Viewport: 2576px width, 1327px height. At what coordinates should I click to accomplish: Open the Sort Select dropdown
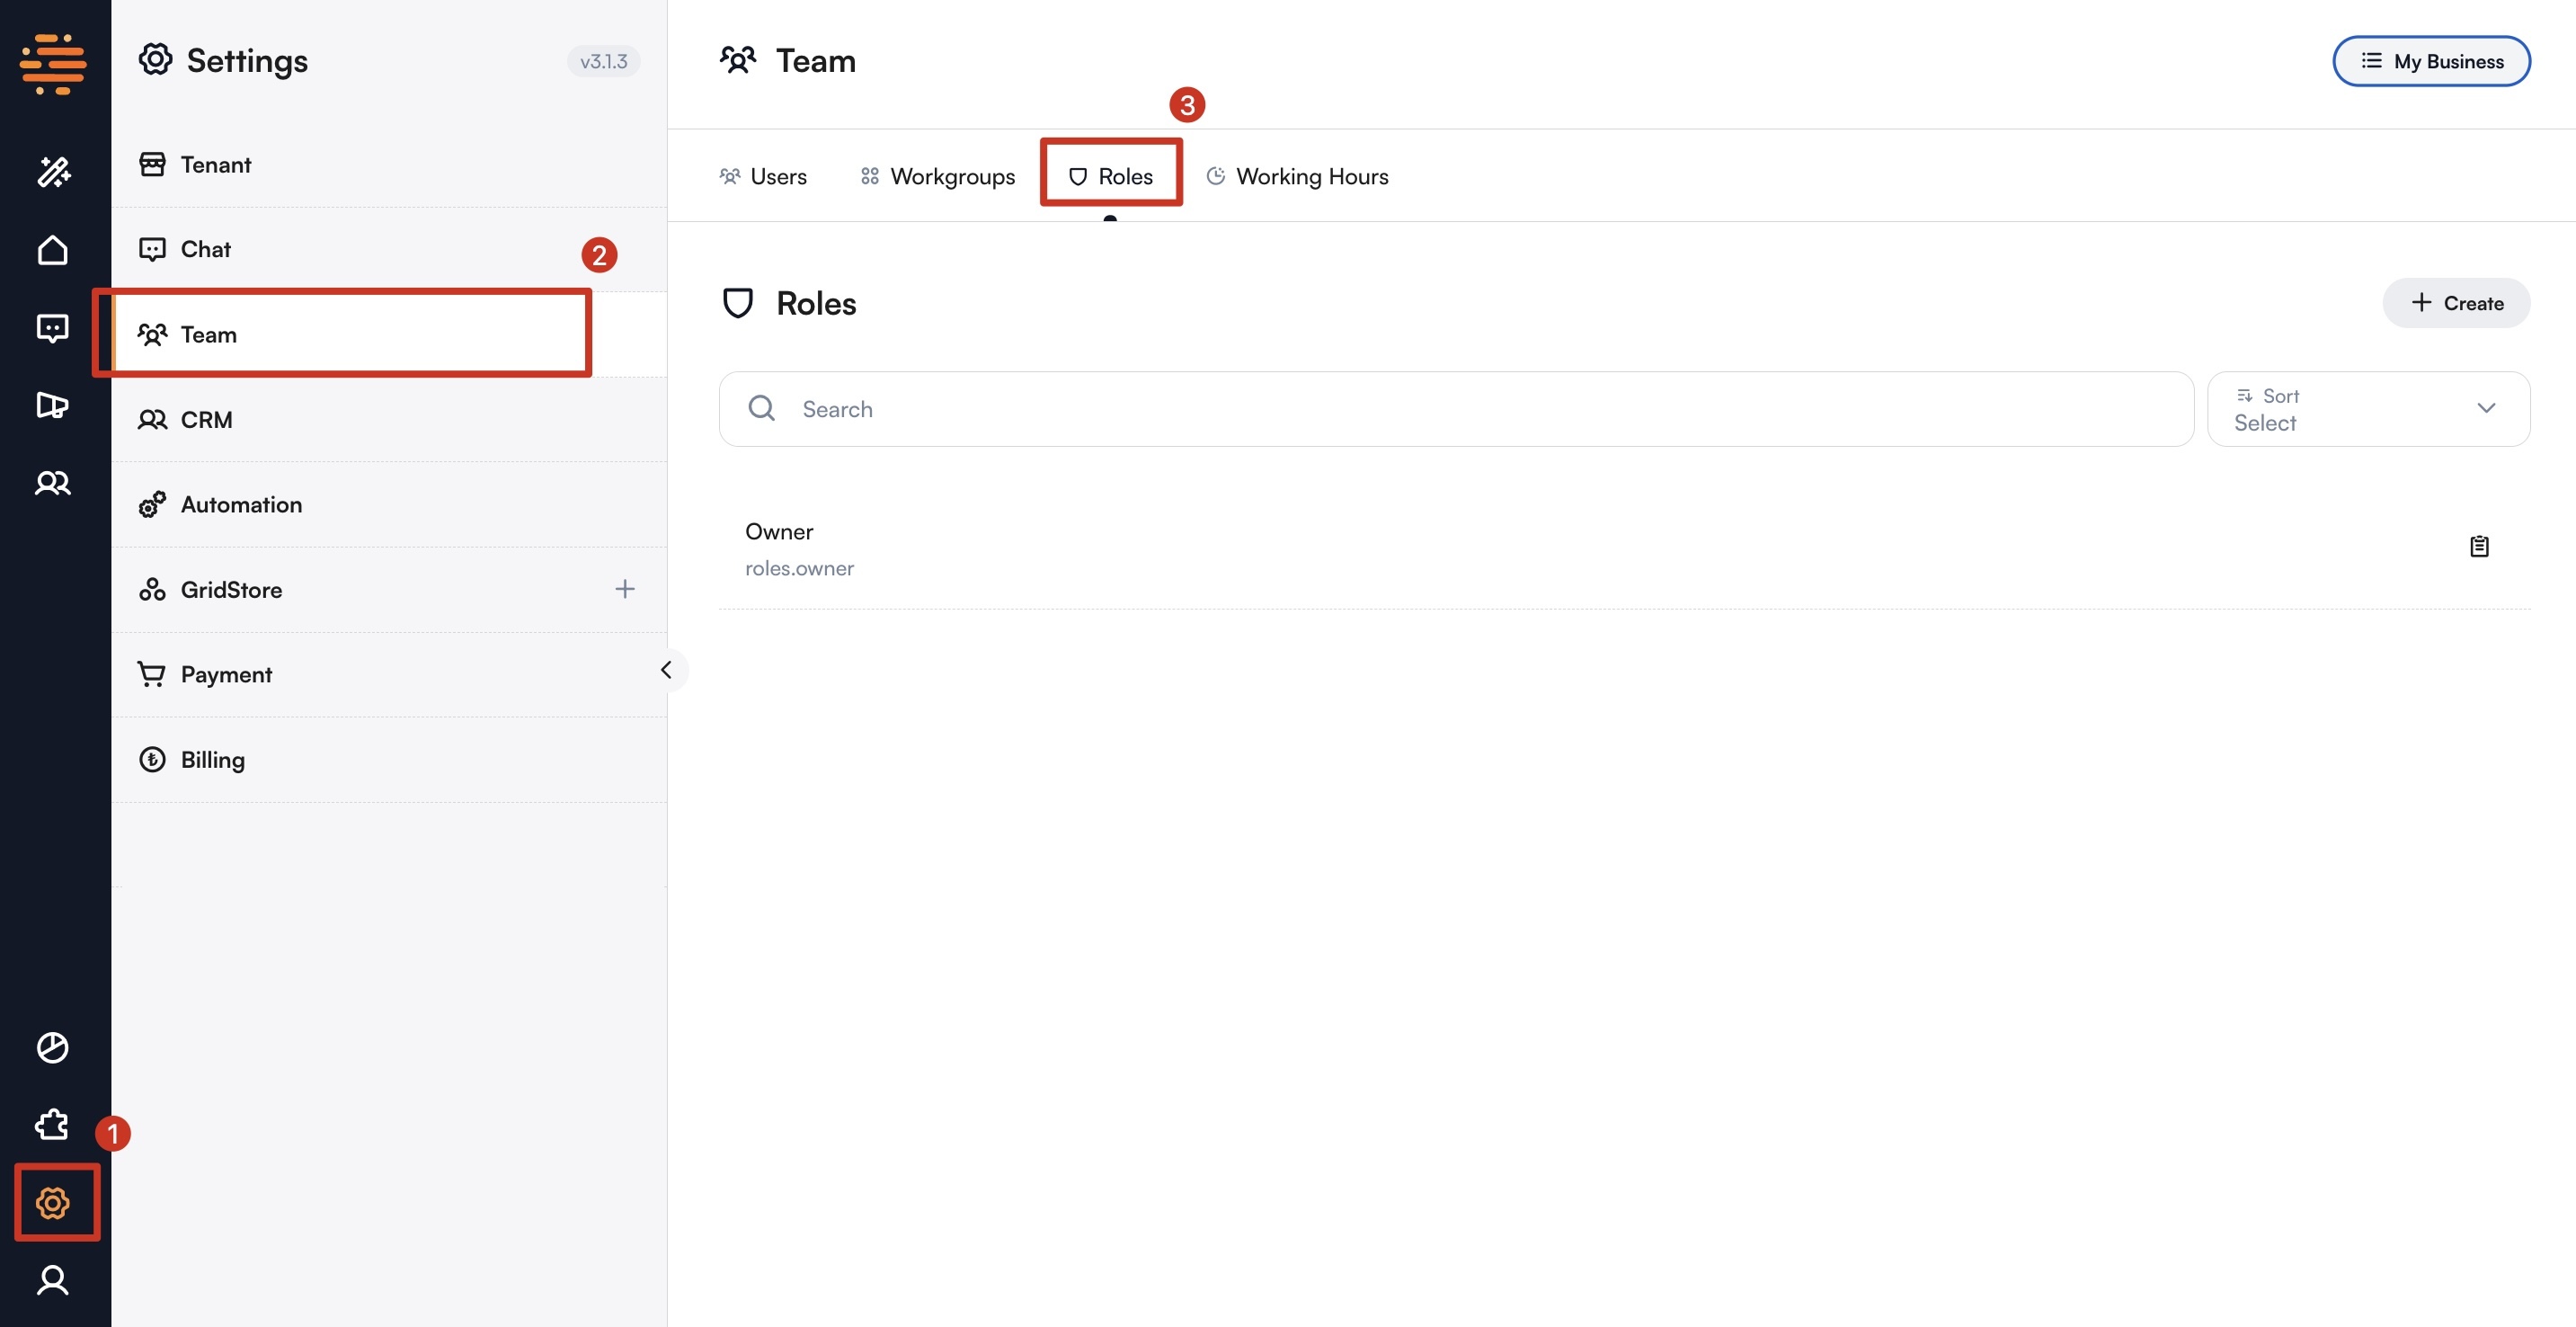click(x=2368, y=408)
